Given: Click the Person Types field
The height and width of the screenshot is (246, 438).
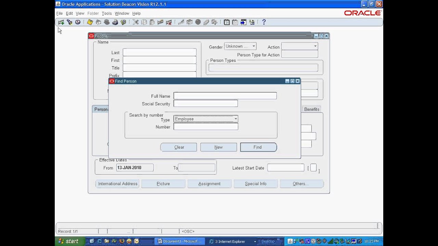Looking at the screenshot, I should tap(263, 68).
